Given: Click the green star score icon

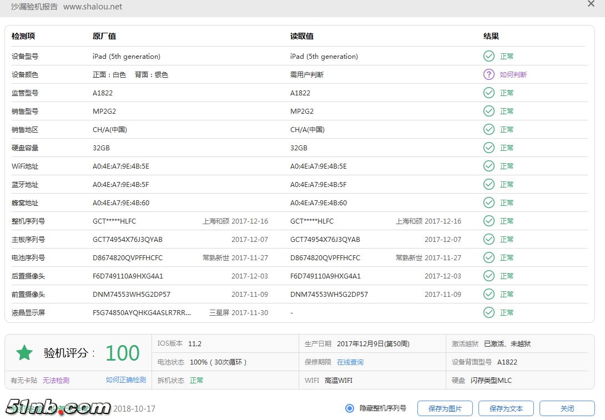Looking at the screenshot, I should (x=24, y=352).
